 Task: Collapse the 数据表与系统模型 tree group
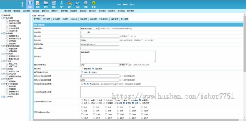(2, 46)
